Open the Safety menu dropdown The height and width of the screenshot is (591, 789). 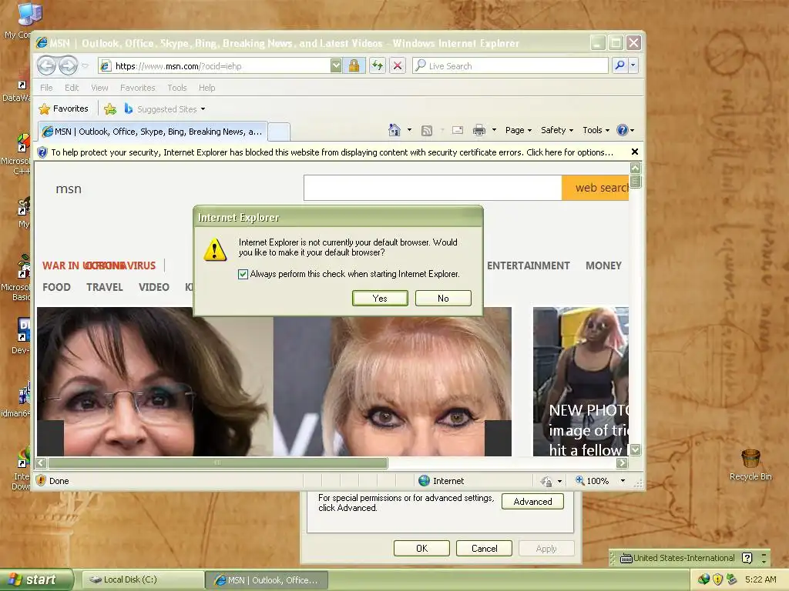[556, 130]
